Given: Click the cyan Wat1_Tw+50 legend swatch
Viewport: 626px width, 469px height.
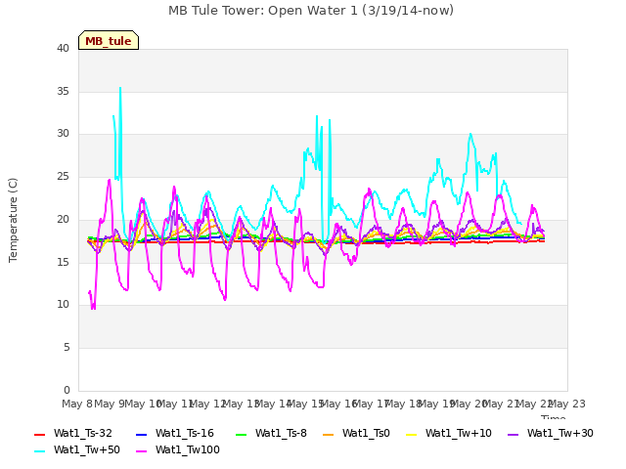Looking at the screenshot, I should click(39, 451).
